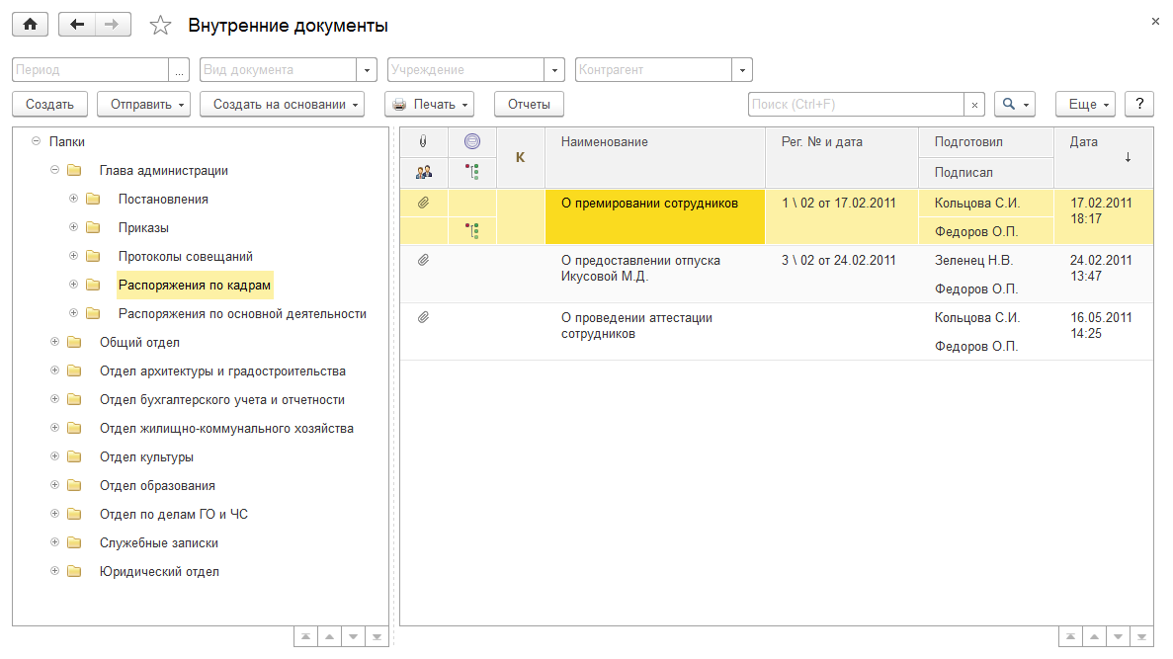Select Отдел жилищно-коммунального хозяйства folder
Image resolution: width=1173 pixels, height=659 pixels.
pos(226,428)
